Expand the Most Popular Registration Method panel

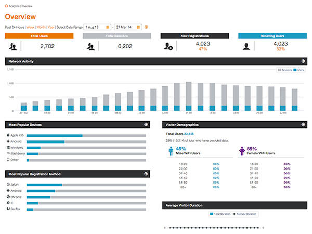(x=146, y=174)
